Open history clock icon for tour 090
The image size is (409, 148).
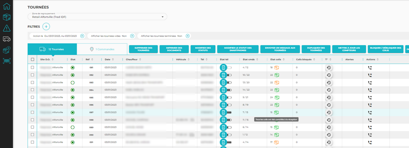[x=329, y=135]
